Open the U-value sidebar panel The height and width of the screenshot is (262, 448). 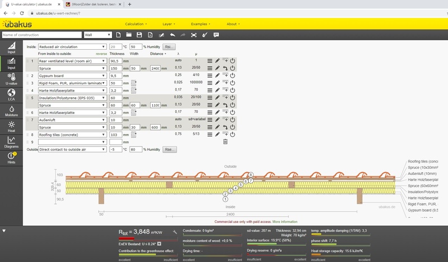(x=11, y=79)
